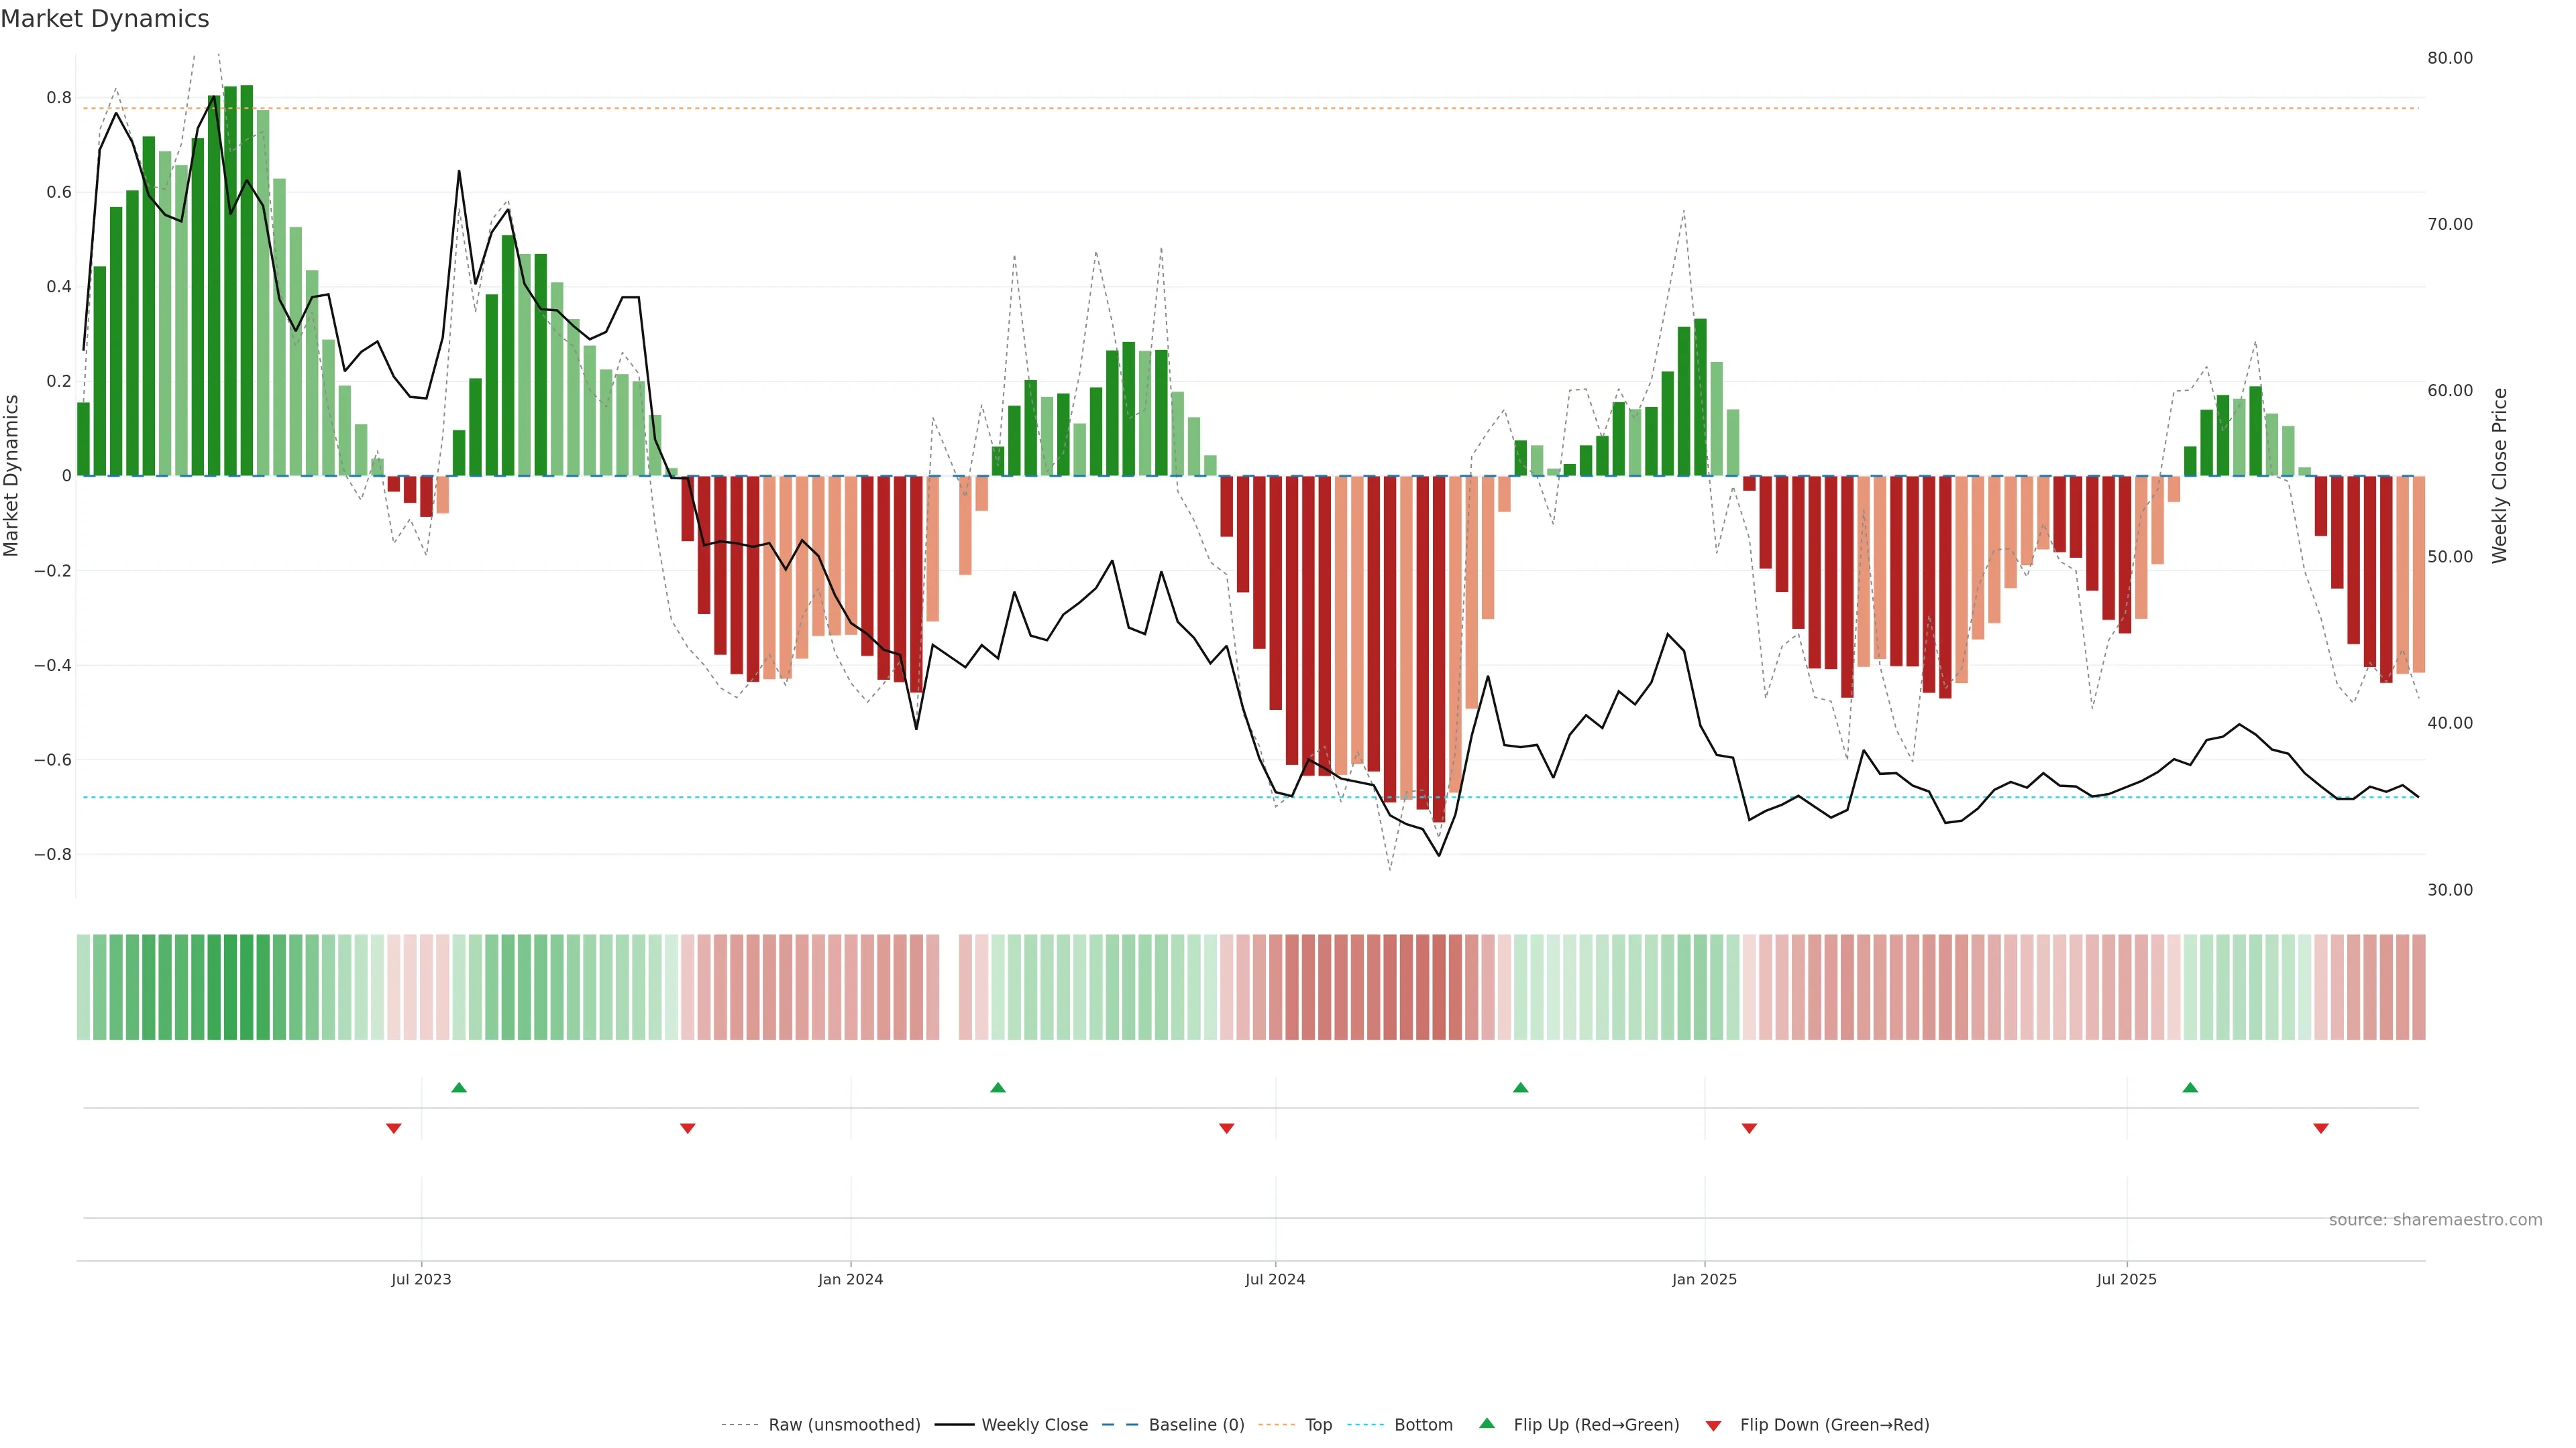Click flip-down marker just after Jan 2025

coord(1749,1128)
